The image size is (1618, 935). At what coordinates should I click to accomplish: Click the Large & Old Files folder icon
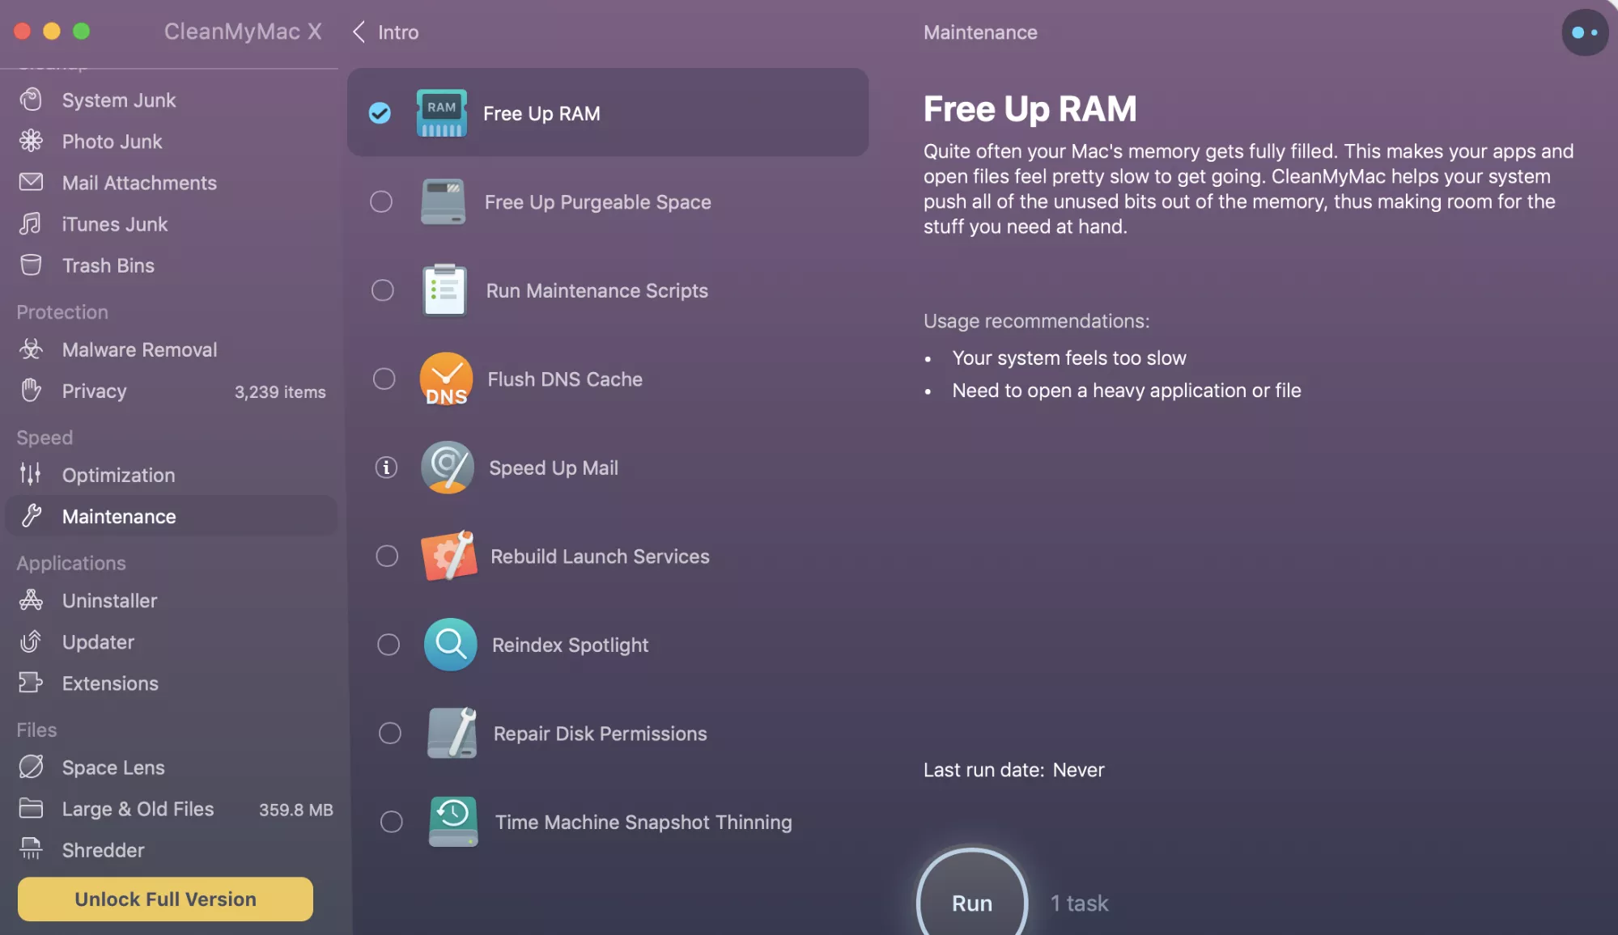coord(31,807)
